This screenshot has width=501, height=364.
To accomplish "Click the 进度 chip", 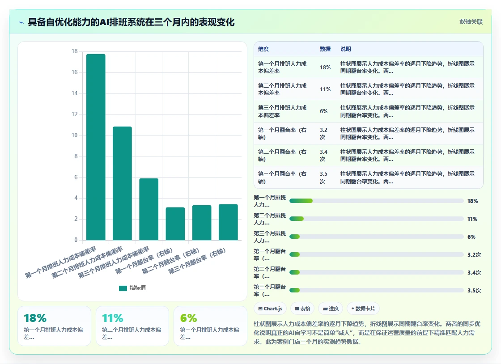I will pos(331,309).
